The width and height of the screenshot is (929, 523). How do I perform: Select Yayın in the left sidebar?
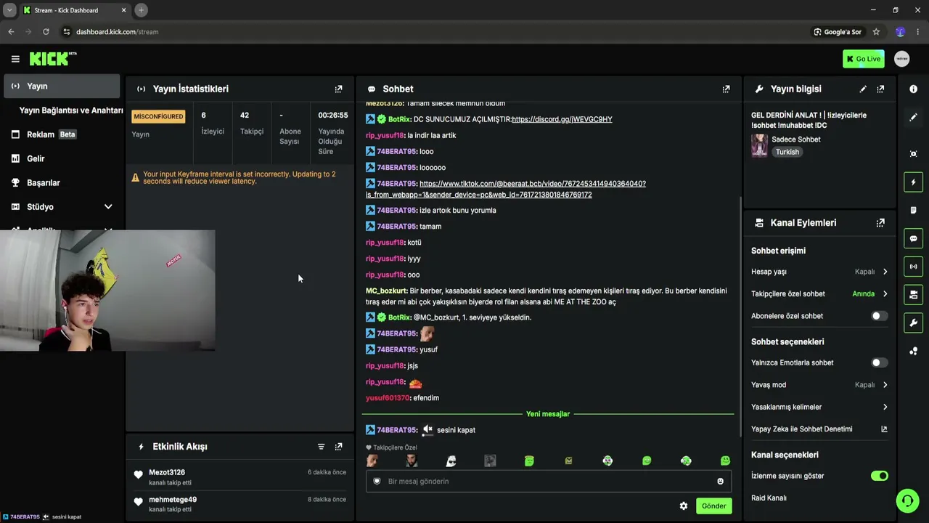coord(62,86)
